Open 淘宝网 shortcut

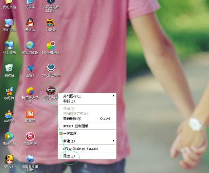(30, 116)
